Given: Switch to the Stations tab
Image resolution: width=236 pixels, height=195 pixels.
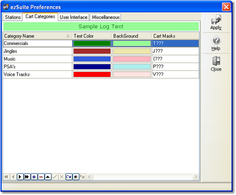Looking at the screenshot, I should (x=13, y=17).
